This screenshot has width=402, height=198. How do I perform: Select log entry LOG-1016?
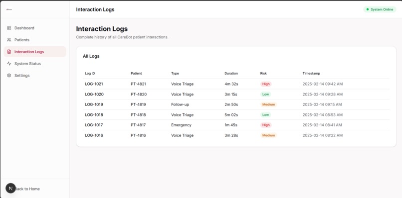point(94,135)
